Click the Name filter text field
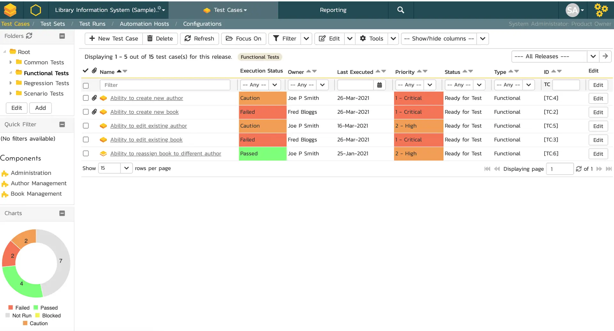 pos(165,85)
